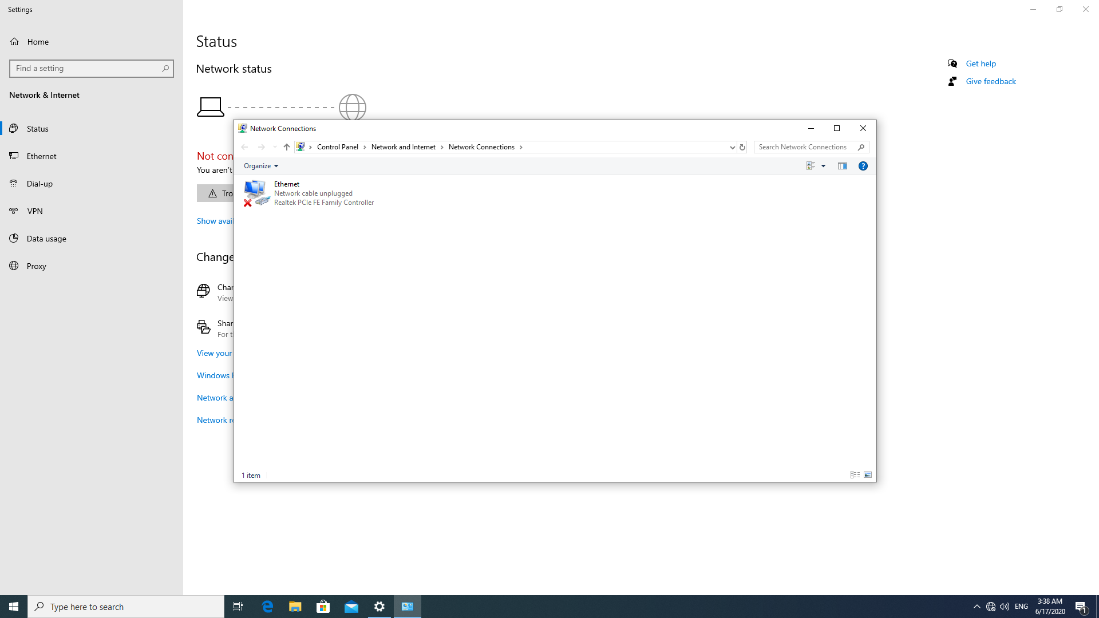1099x618 pixels.
Task: Click the Give feedback link
Action: point(991,81)
